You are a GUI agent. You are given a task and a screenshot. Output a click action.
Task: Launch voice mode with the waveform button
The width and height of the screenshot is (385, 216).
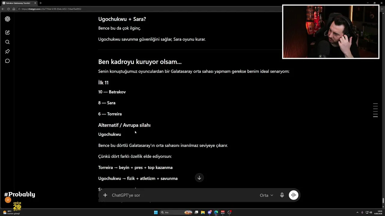294,195
